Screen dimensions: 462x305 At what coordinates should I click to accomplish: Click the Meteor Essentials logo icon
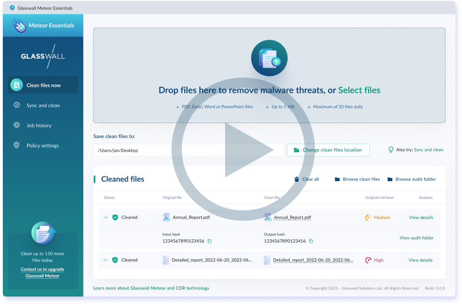(x=19, y=26)
